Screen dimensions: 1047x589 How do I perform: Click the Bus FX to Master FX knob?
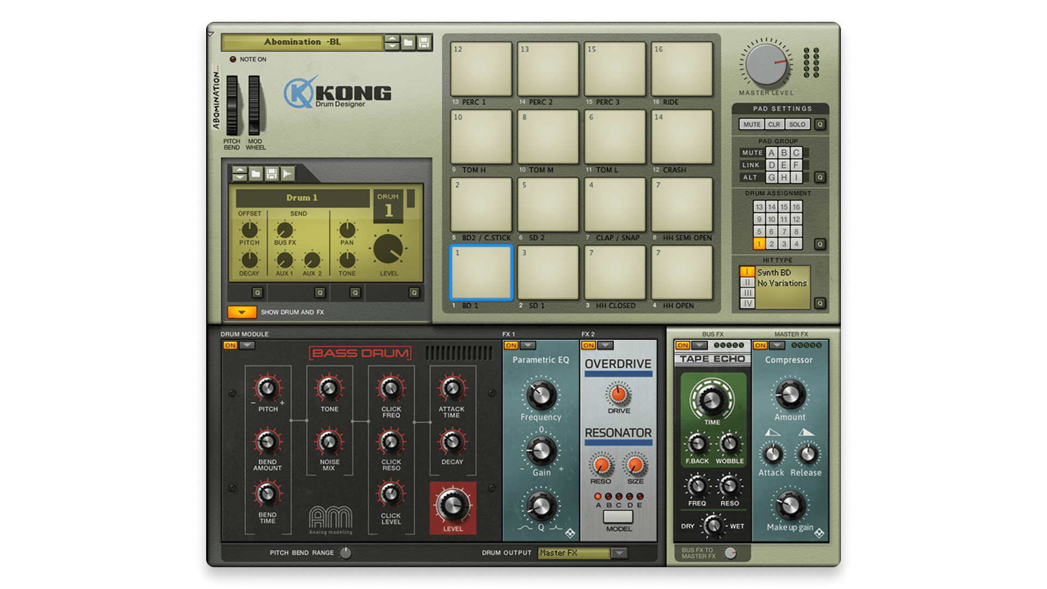point(731,553)
